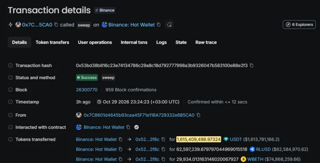Open the USDT token link
320x163 pixels.
236,139
